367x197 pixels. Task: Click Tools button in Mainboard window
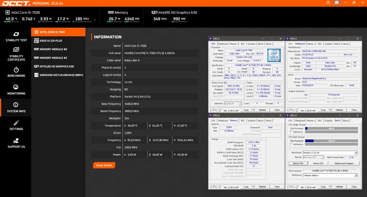[323, 110]
